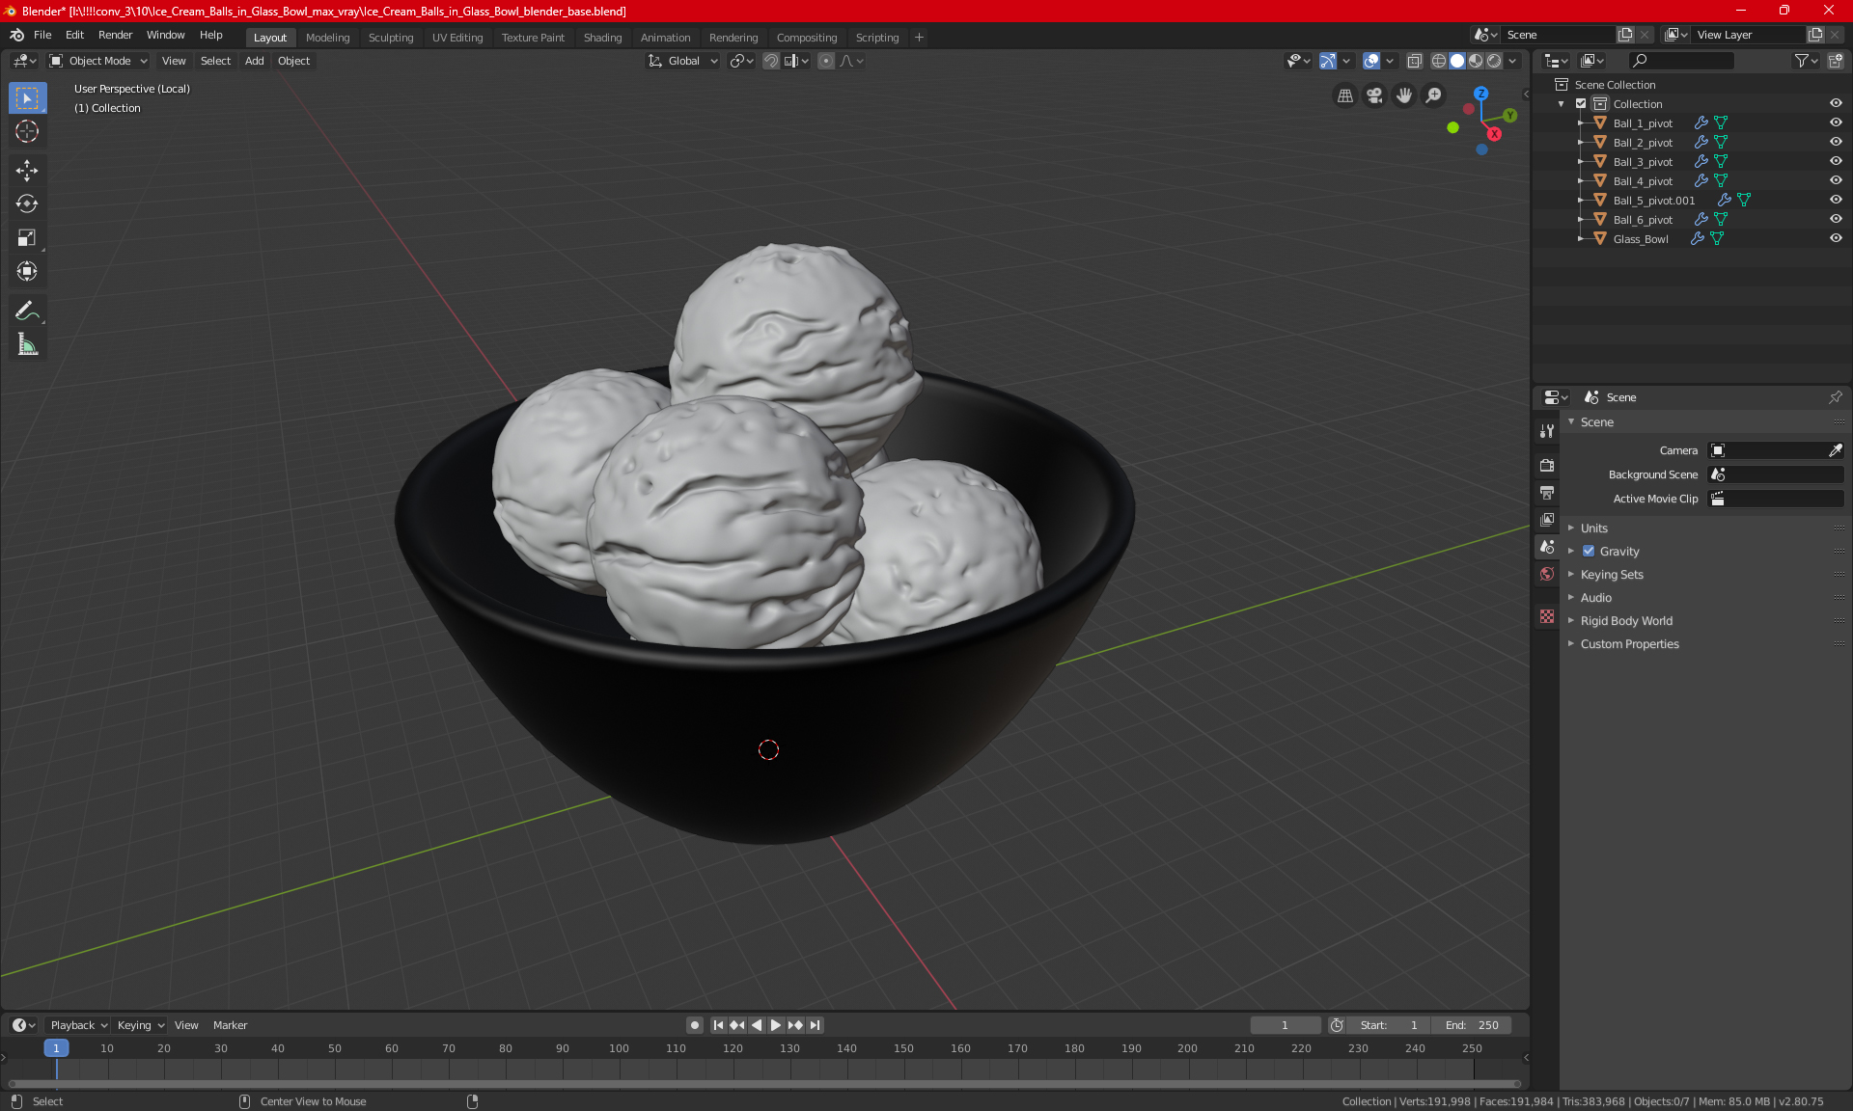Expand the Audio panel
The height and width of the screenshot is (1111, 1853).
pos(1595,598)
